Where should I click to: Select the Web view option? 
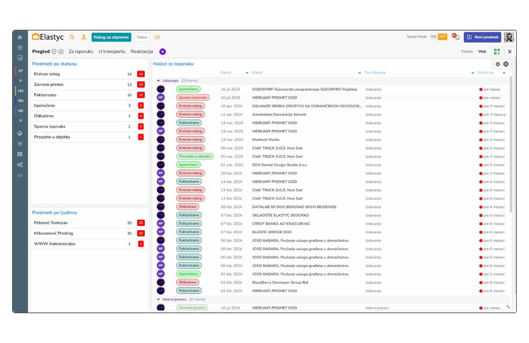[x=482, y=51]
